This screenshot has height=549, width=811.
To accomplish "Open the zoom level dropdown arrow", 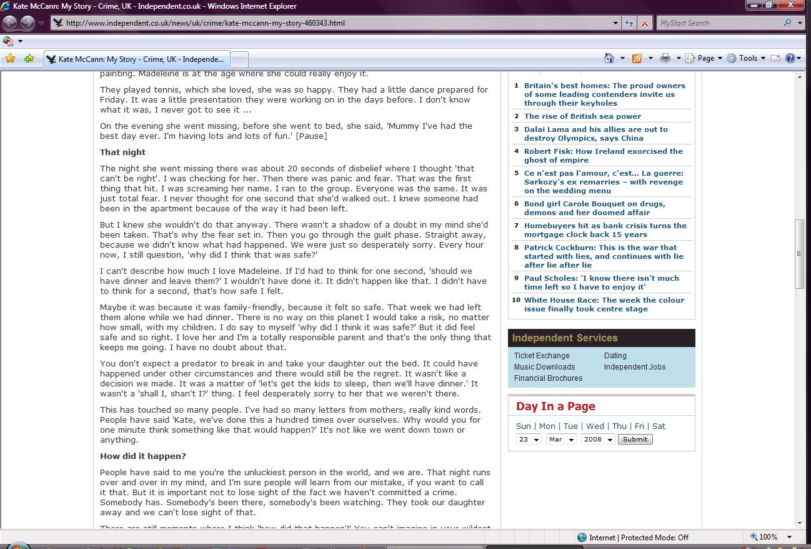I will (x=790, y=537).
